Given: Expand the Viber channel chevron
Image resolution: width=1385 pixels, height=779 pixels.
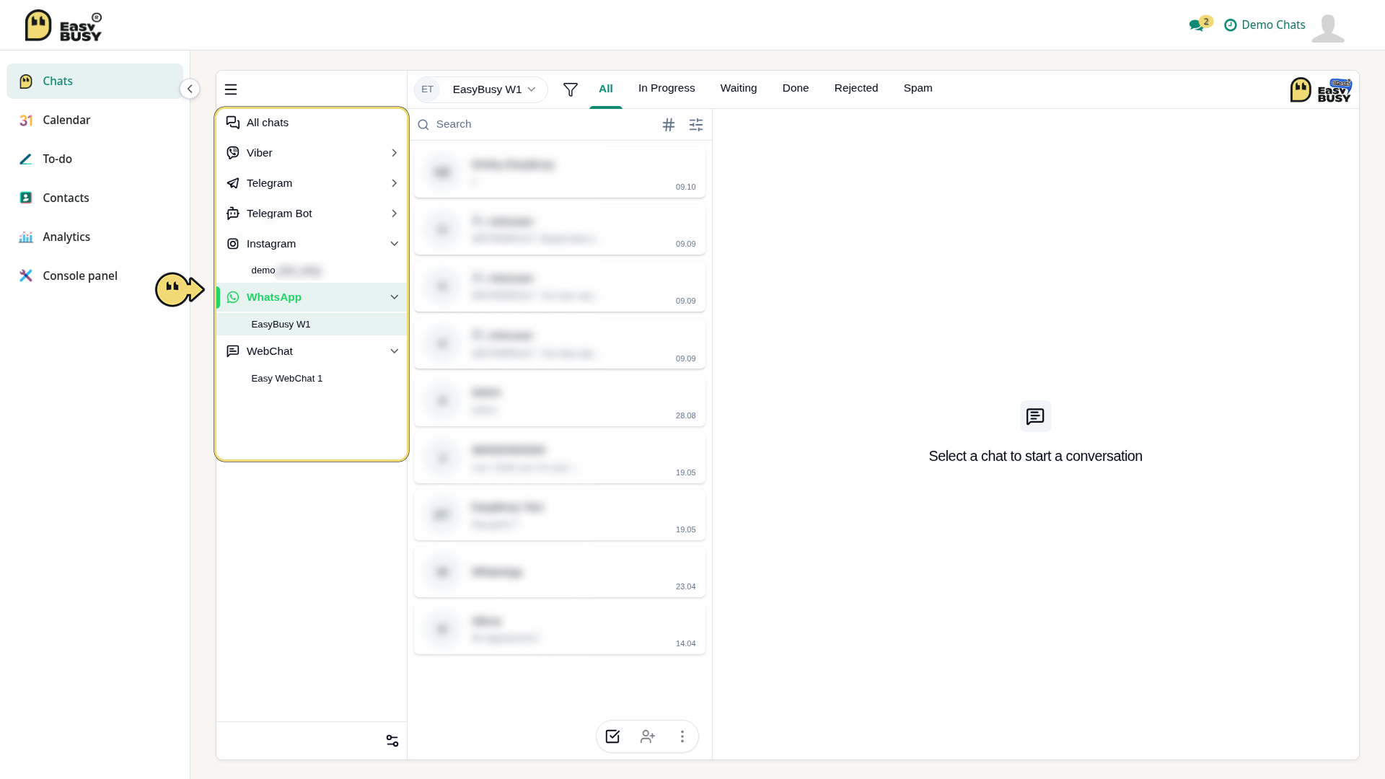Looking at the screenshot, I should [394, 153].
